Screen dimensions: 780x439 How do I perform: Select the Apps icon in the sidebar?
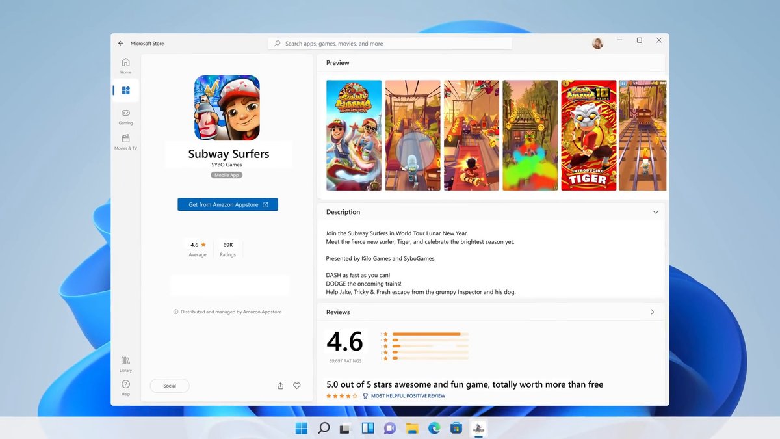[125, 90]
